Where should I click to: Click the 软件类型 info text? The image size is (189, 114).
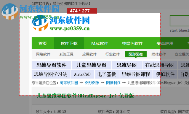[x=174, y=112]
